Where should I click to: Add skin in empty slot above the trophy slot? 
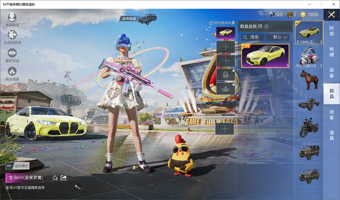(x=226, y=61)
